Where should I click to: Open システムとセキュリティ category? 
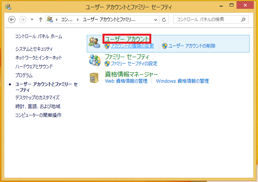click(x=34, y=49)
